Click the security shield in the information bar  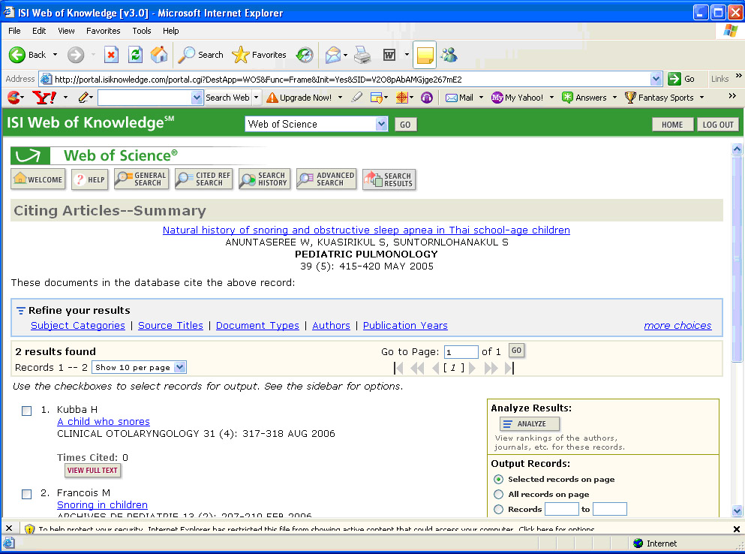[29, 528]
